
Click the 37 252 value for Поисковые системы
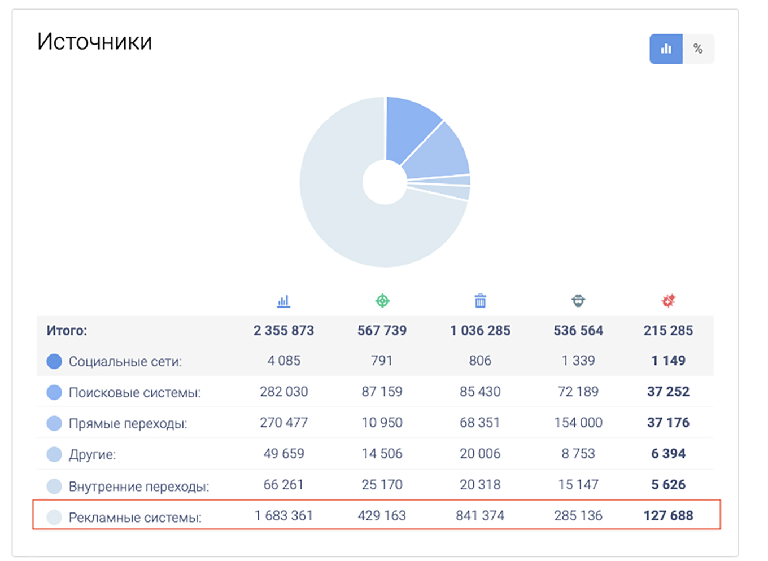click(668, 392)
